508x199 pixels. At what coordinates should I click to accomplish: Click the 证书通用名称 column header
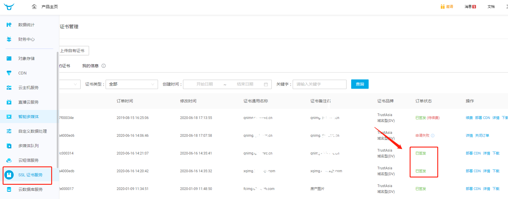256,101
